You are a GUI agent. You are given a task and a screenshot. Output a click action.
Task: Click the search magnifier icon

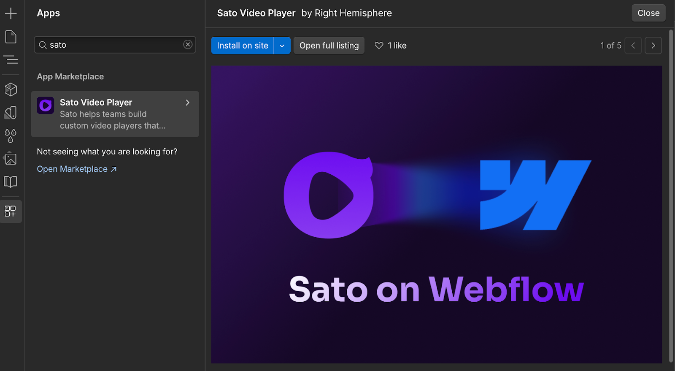43,45
